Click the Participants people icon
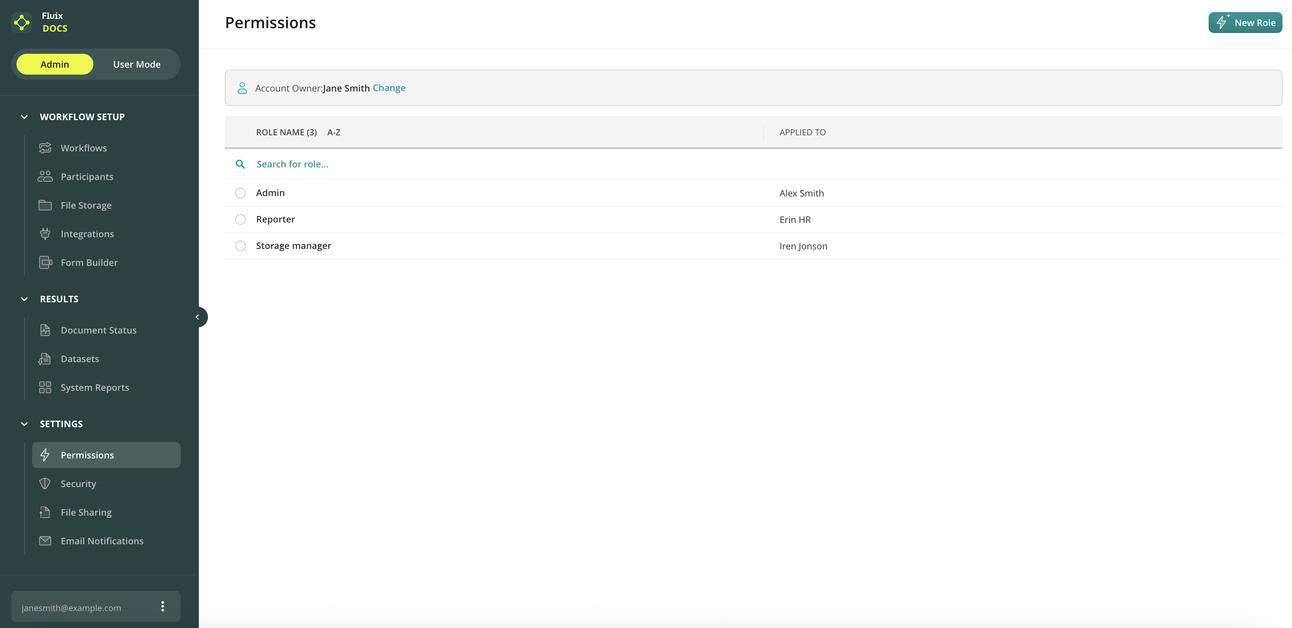This screenshot has width=1292, height=628. click(45, 177)
